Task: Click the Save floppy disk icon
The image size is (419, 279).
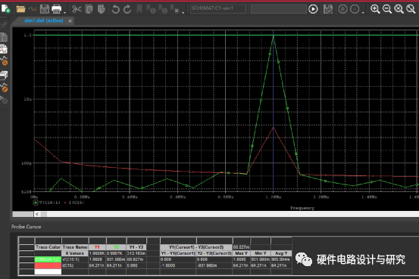Action: (x=45, y=9)
